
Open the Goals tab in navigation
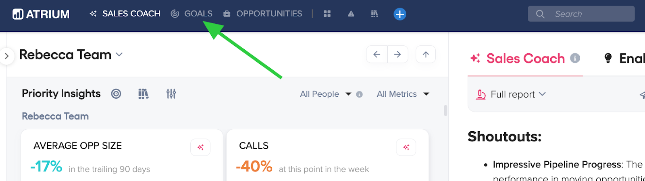point(191,14)
